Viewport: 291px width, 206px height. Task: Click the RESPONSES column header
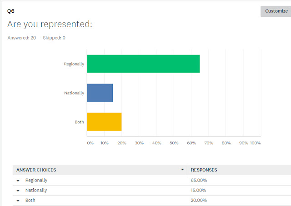pos(204,170)
